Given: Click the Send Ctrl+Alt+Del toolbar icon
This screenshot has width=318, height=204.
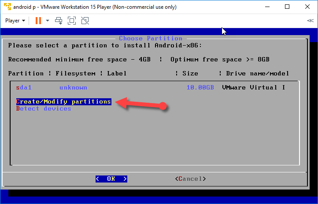Looking at the screenshot, I should (59, 21).
